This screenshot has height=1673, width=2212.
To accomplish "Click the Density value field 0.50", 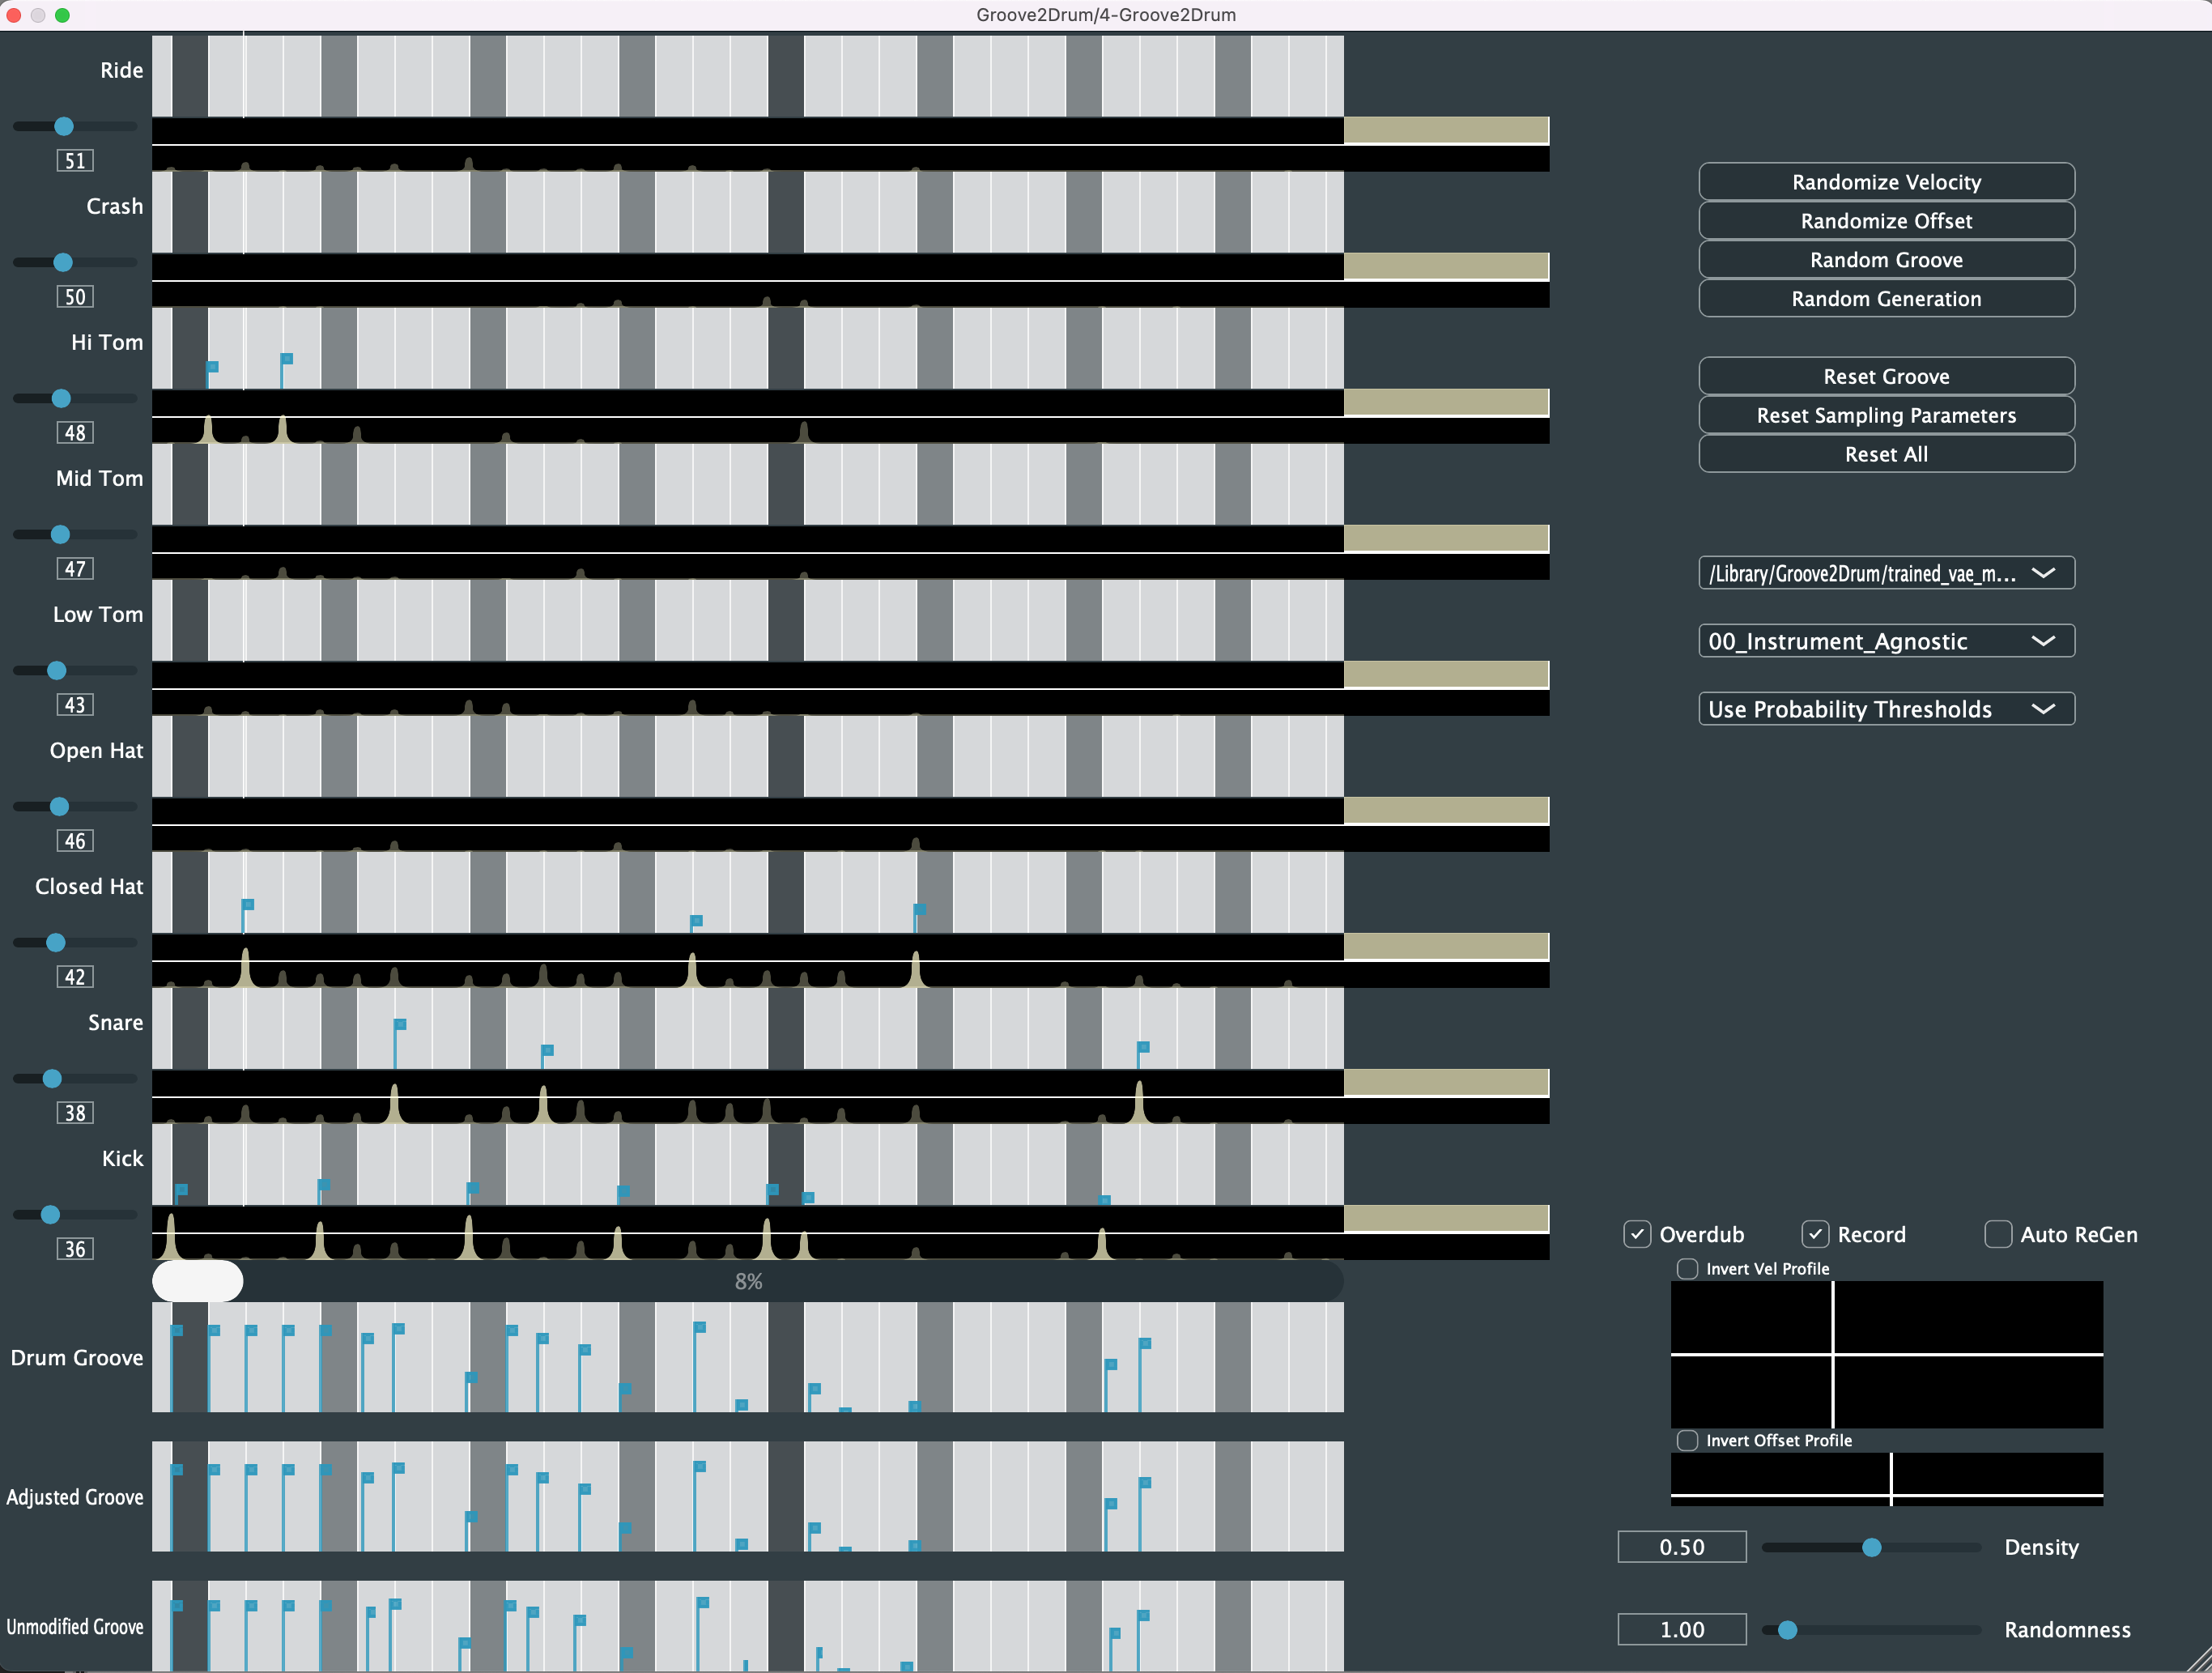I will click(1682, 1547).
